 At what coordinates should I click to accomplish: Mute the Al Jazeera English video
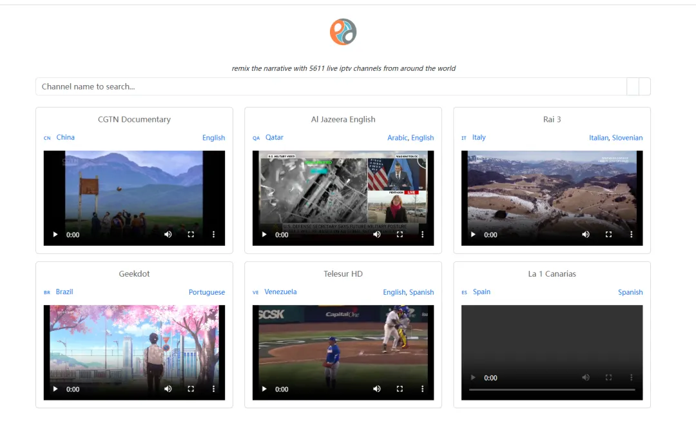click(377, 235)
